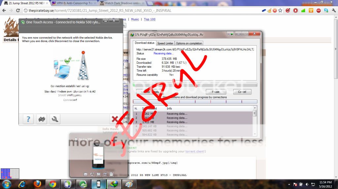Open help in One Touch Access window
338x189 pixels.
28,119
